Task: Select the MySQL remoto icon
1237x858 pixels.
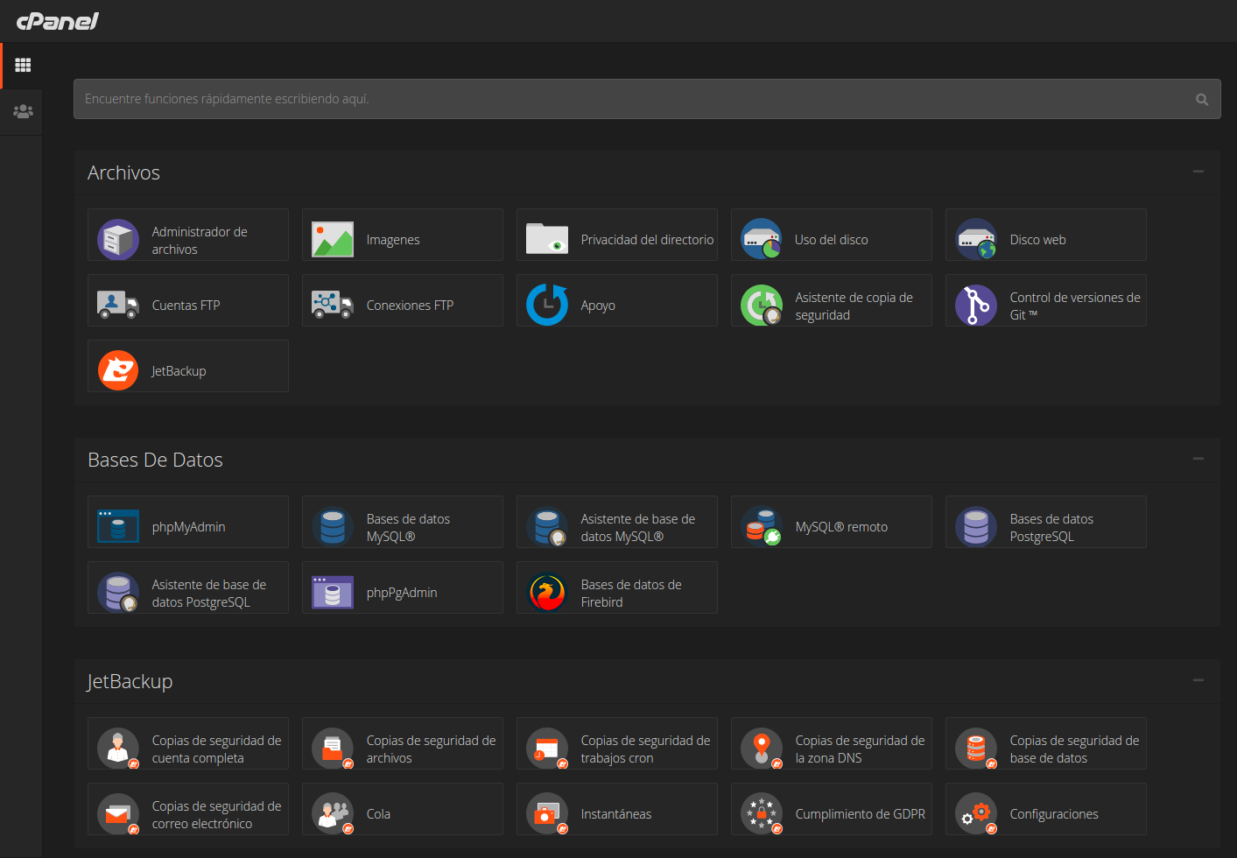Action: point(762,526)
